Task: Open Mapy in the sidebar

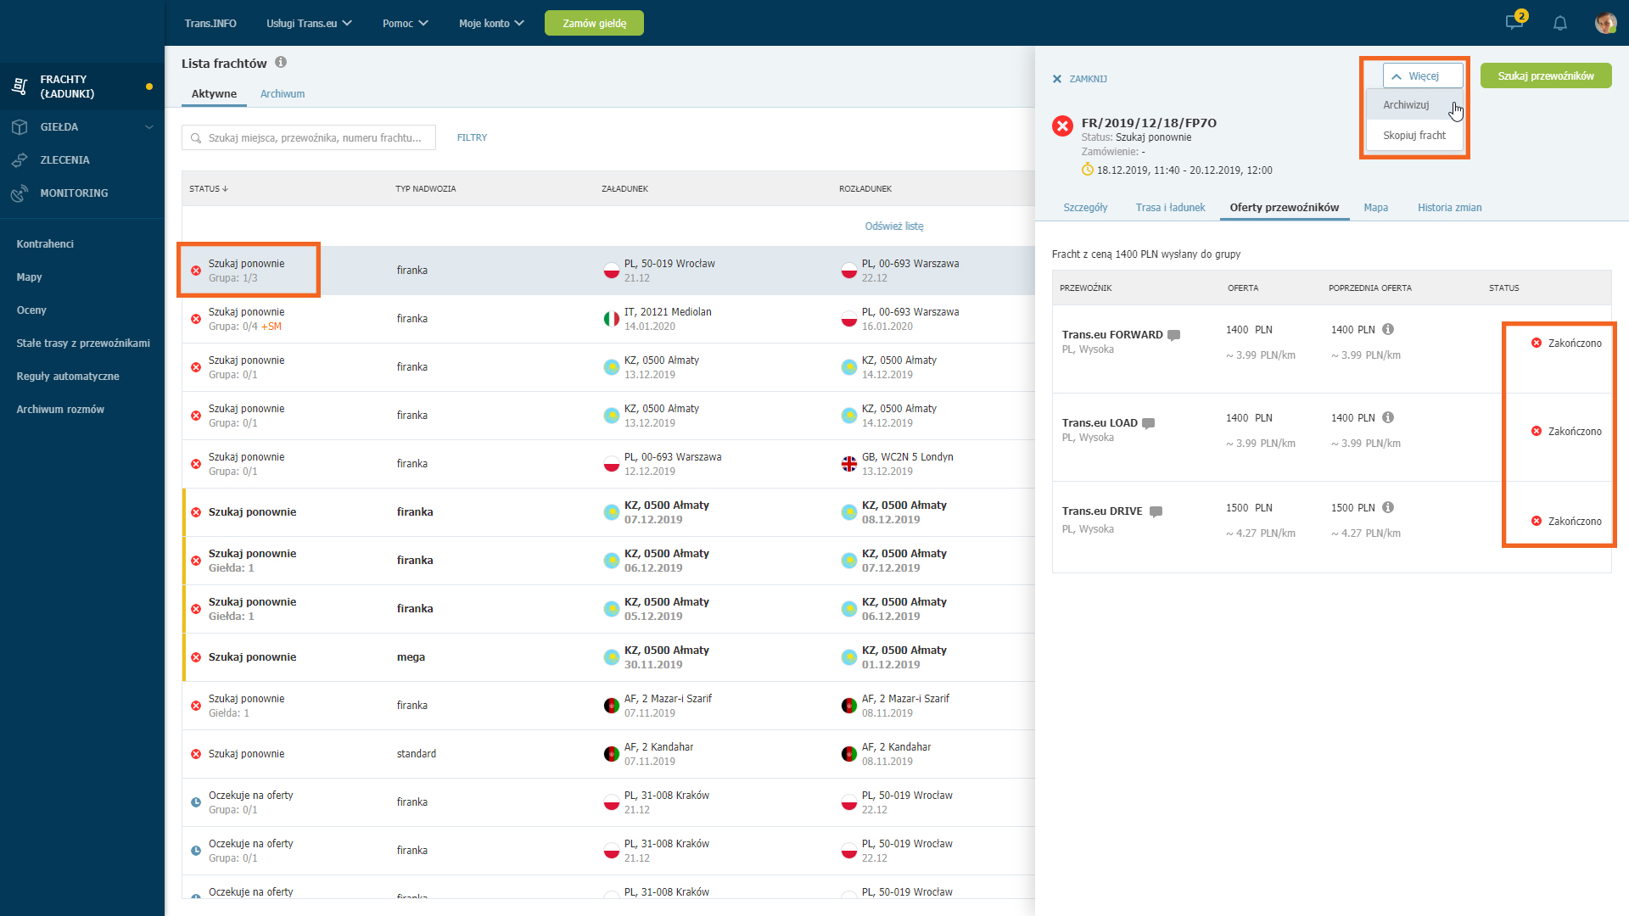Action: 29,277
